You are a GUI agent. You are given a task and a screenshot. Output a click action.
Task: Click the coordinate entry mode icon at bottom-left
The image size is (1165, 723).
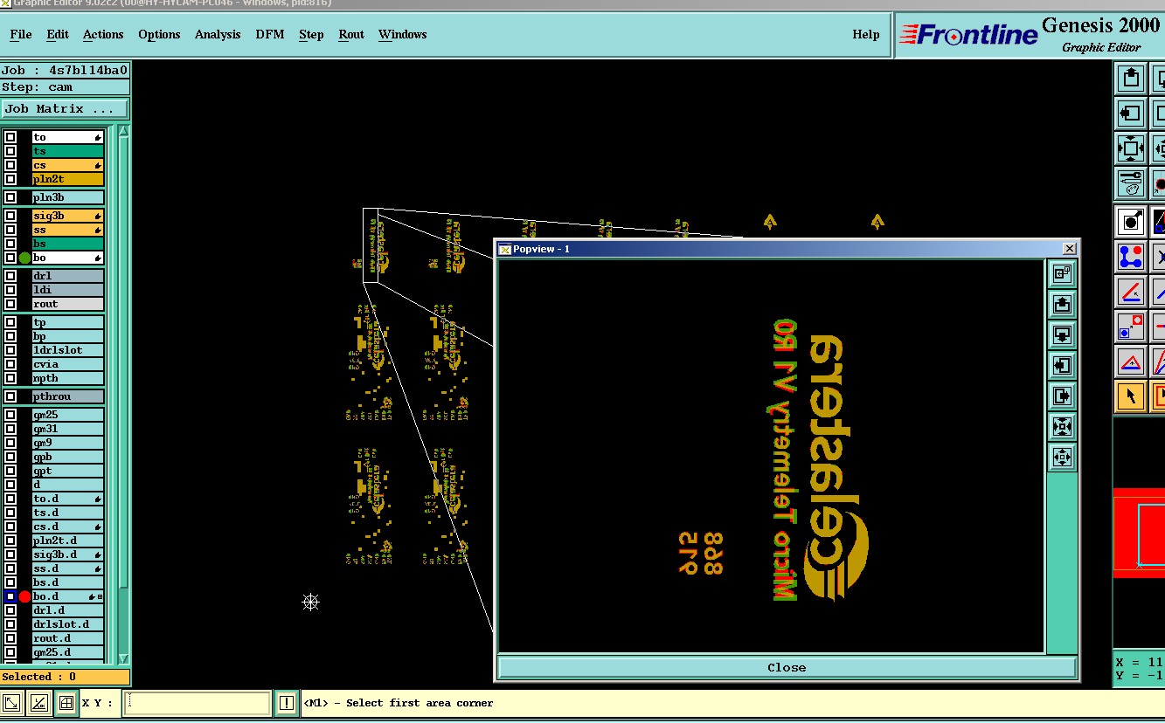(11, 702)
